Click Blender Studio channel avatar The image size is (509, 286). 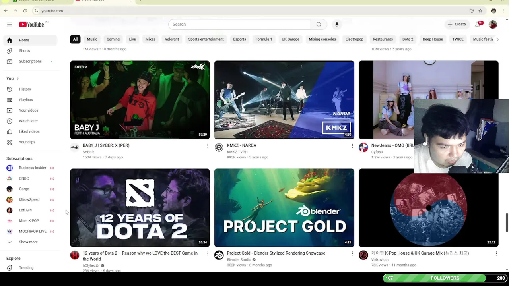pos(219,255)
